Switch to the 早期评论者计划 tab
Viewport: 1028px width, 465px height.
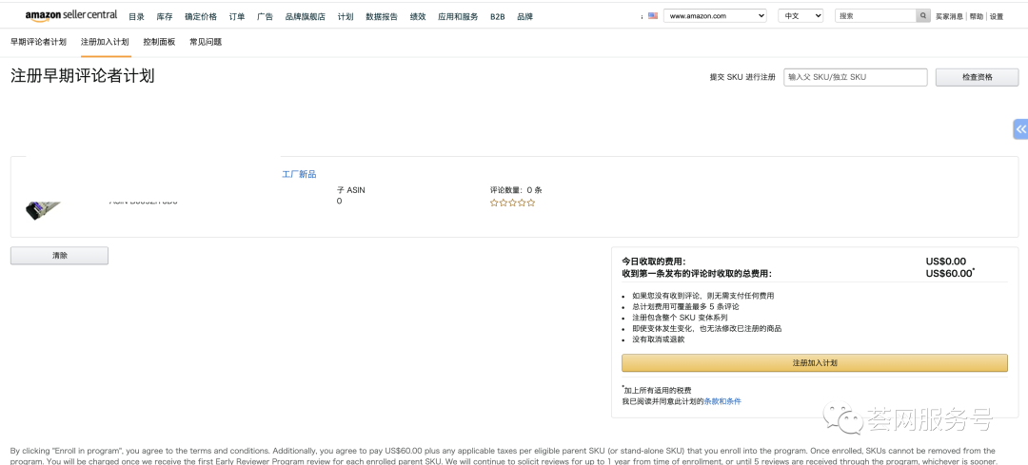[38, 42]
